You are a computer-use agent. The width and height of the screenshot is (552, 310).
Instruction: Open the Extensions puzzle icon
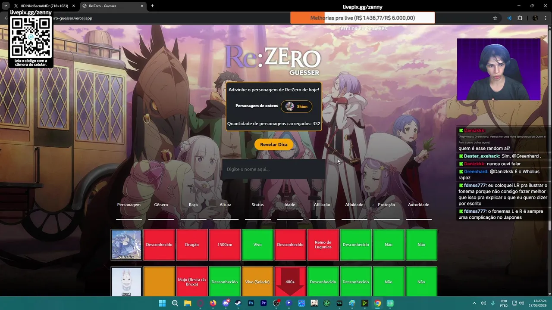(520, 18)
